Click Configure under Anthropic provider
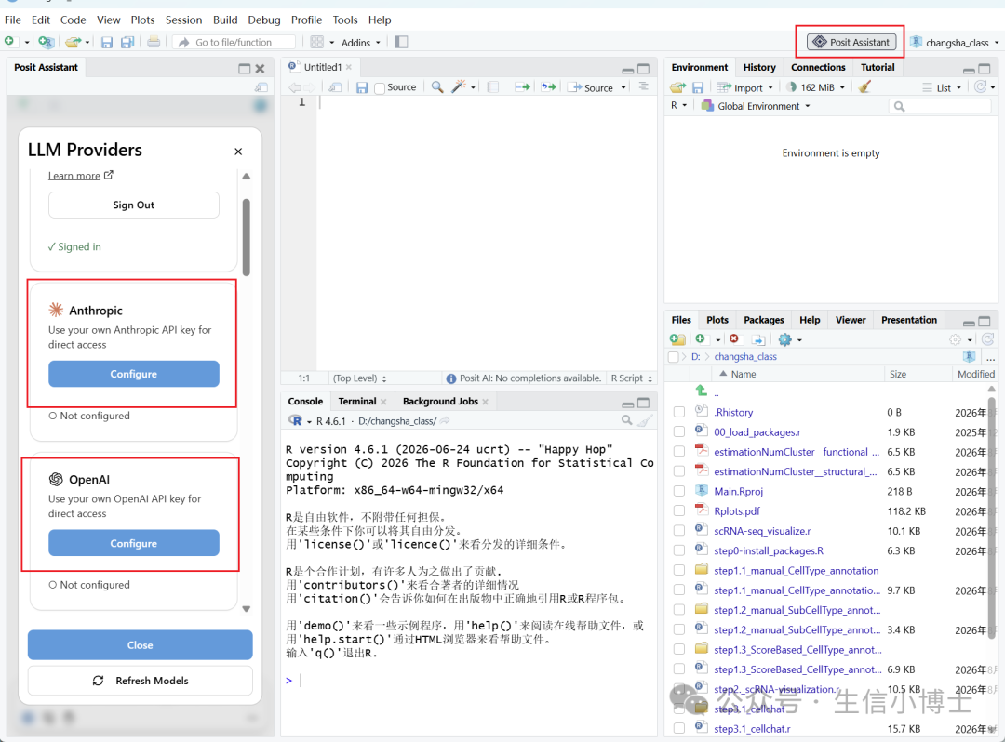The height and width of the screenshot is (742, 1005). [134, 374]
